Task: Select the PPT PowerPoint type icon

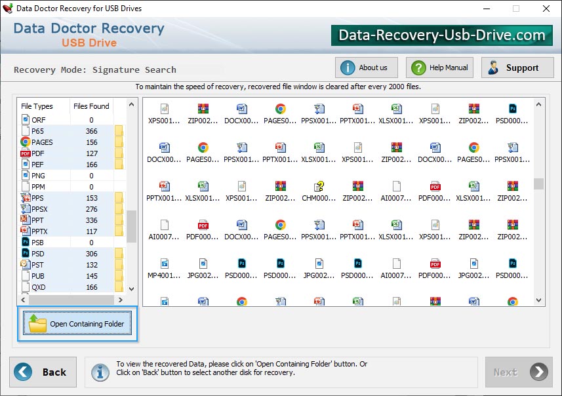Action: [26, 220]
